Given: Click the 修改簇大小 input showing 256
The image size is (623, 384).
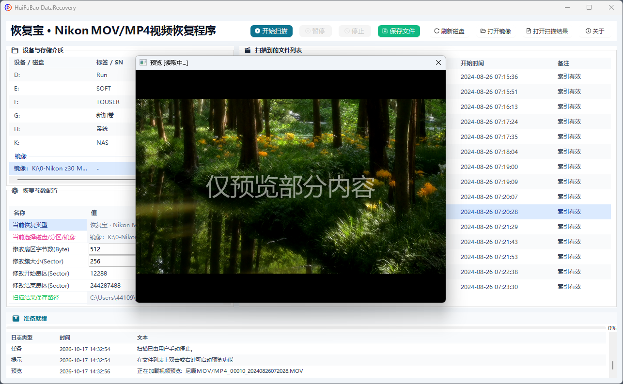Looking at the screenshot, I should 112,261.
